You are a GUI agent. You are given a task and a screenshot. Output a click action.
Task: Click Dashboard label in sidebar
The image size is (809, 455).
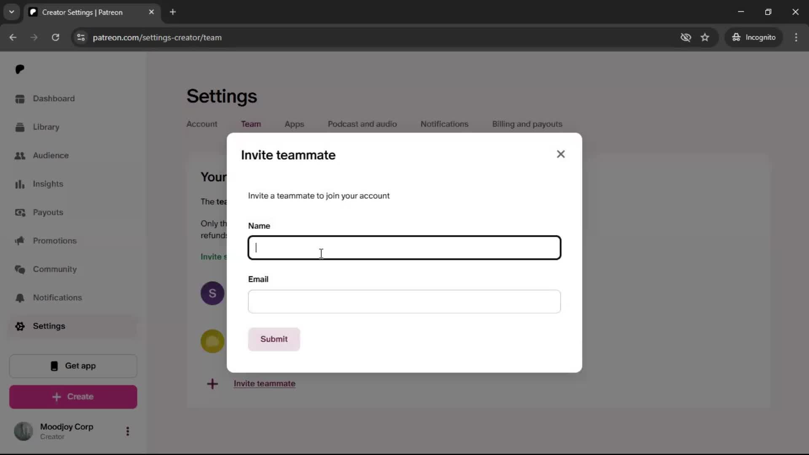coord(54,99)
